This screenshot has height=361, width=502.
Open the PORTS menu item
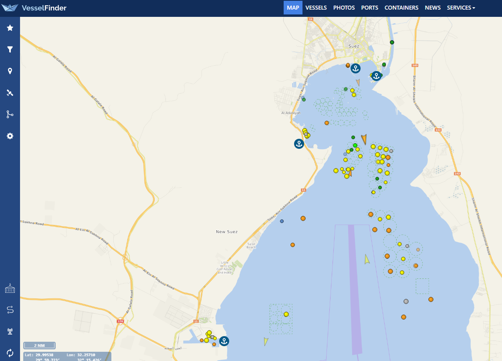(370, 8)
